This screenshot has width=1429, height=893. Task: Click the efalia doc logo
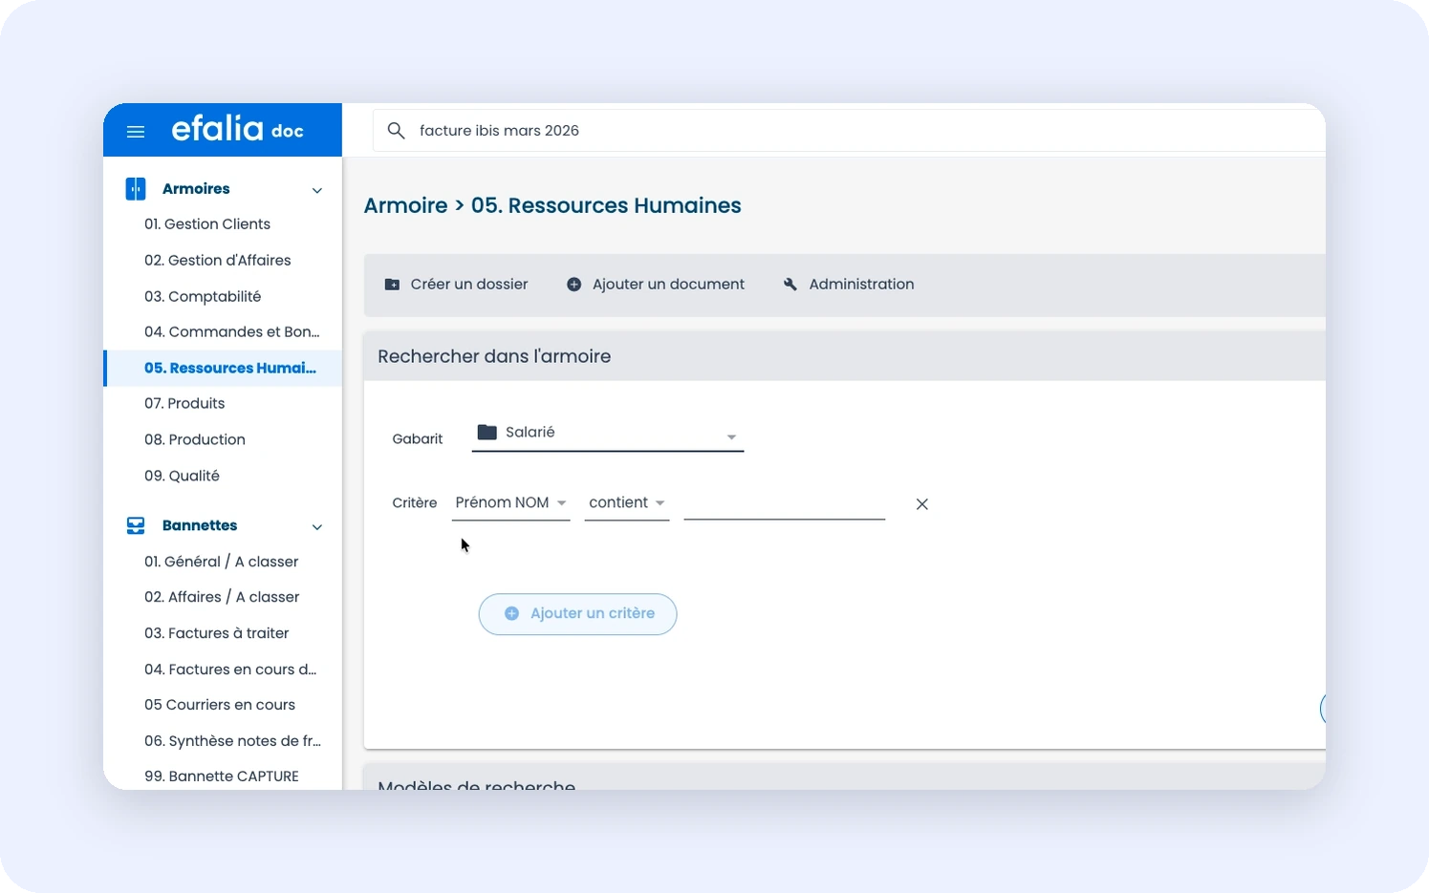click(237, 129)
